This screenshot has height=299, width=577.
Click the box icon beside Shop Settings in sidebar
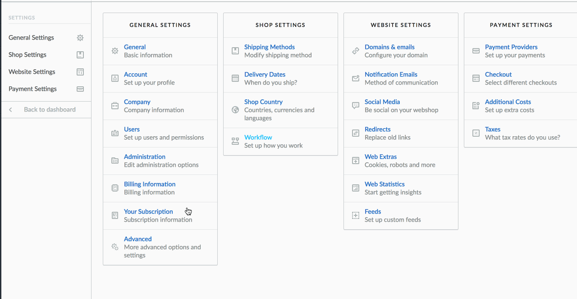point(80,55)
